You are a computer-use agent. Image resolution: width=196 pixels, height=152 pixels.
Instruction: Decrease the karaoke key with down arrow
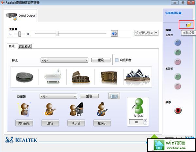click(145, 123)
